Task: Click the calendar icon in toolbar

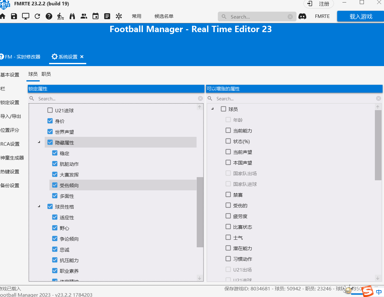Action: 95,16
